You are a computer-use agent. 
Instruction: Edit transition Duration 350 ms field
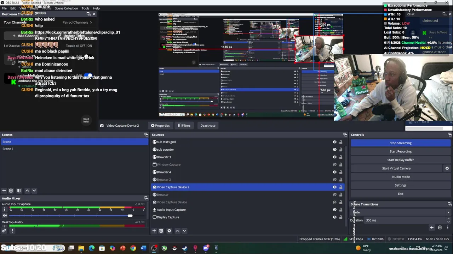point(405,220)
